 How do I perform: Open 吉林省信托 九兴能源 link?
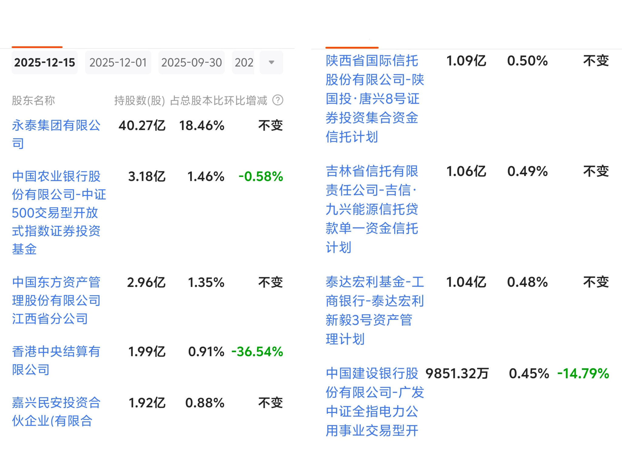372,209
